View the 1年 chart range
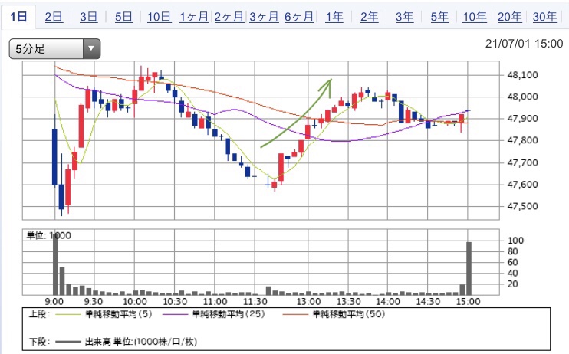 coord(334,17)
